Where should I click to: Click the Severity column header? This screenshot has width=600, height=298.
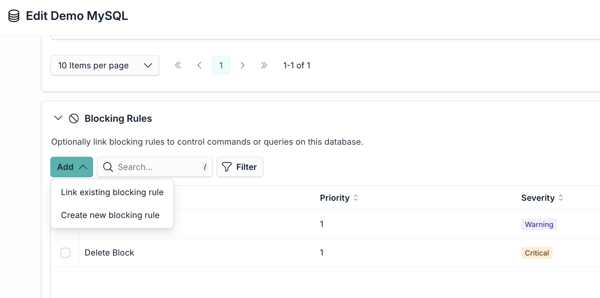click(538, 198)
